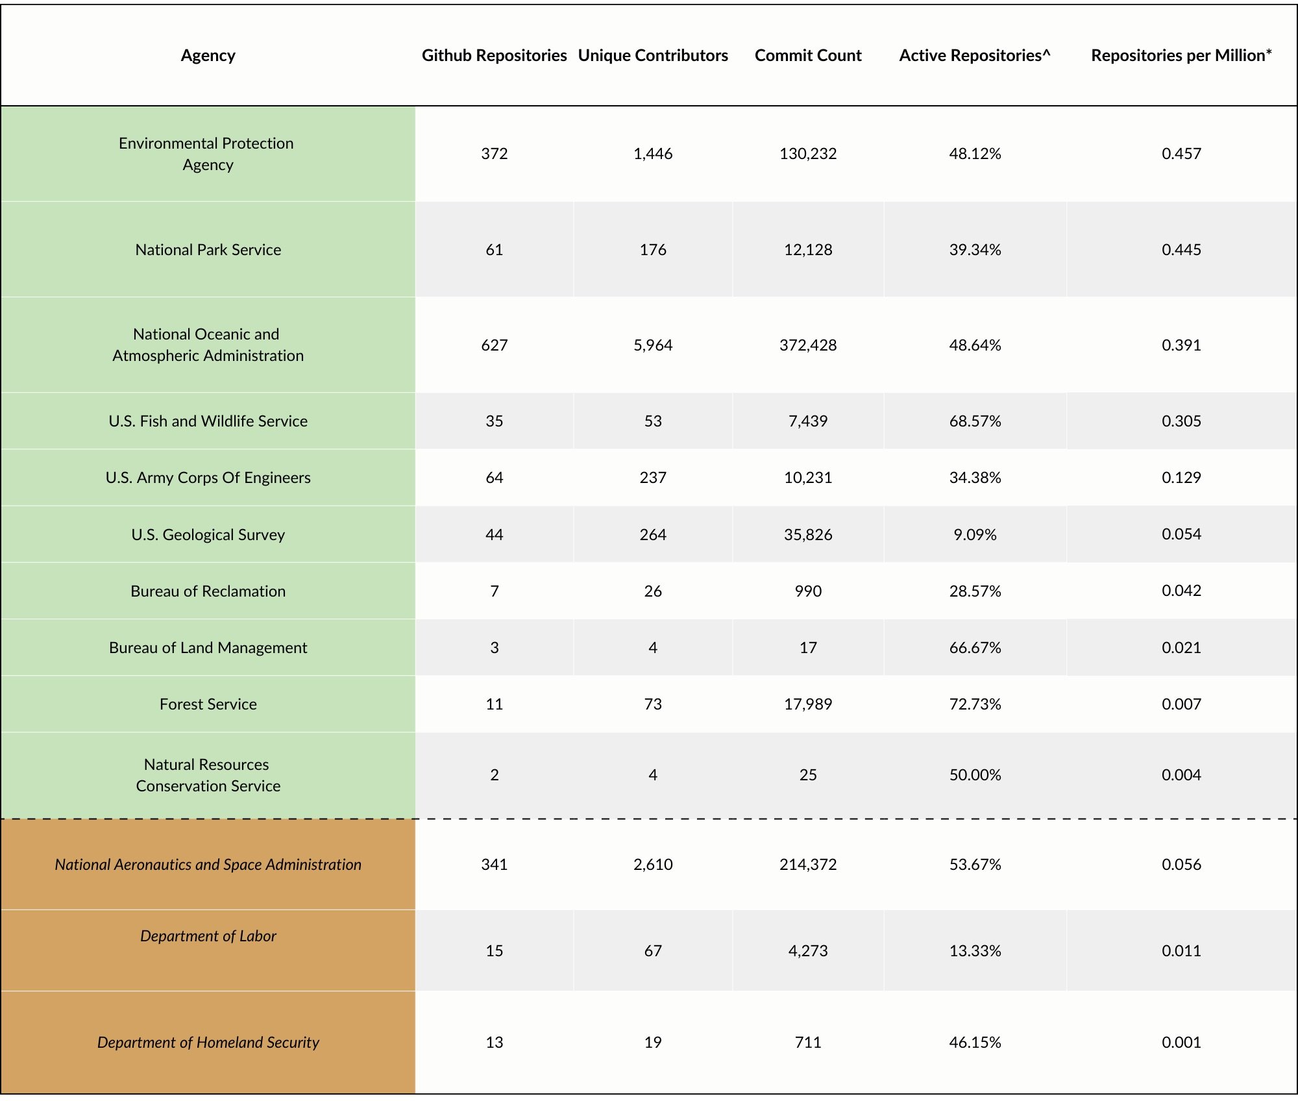Click the 372 repositories value
This screenshot has height=1101, width=1298.
coord(495,154)
